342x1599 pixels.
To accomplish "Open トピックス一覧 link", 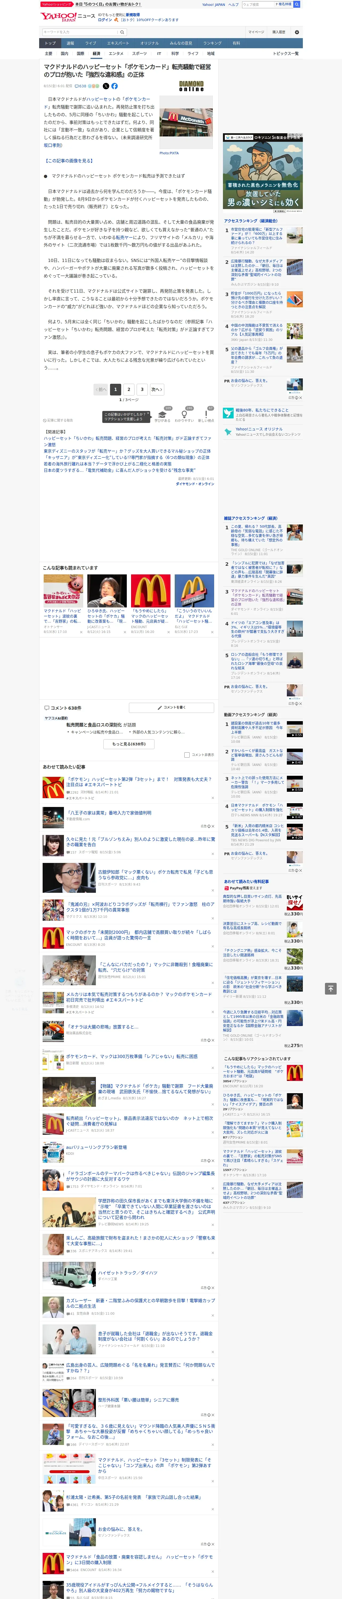I will click(x=286, y=53).
